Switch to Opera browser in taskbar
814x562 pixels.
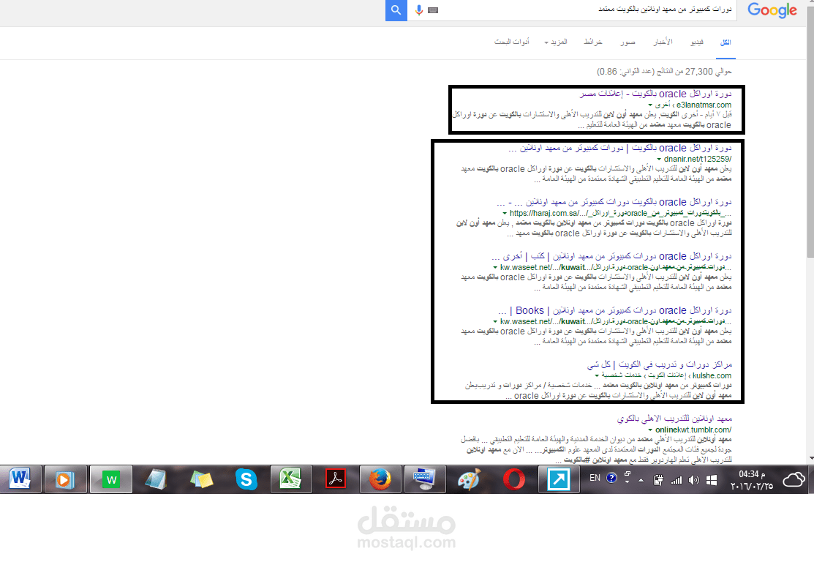pos(514,479)
